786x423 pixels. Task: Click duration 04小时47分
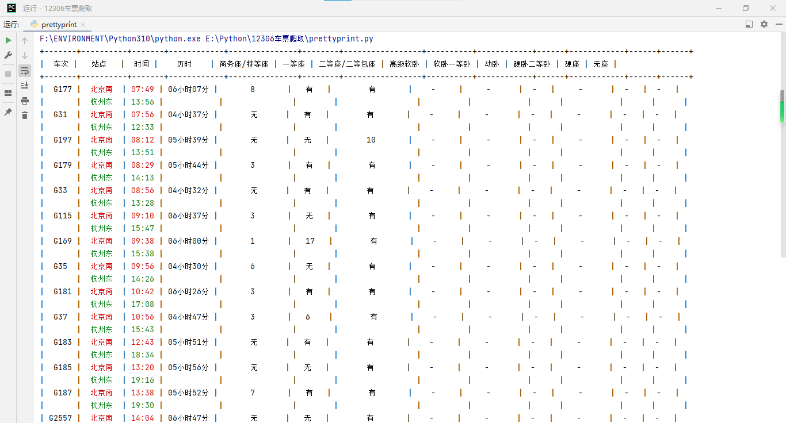coord(189,317)
